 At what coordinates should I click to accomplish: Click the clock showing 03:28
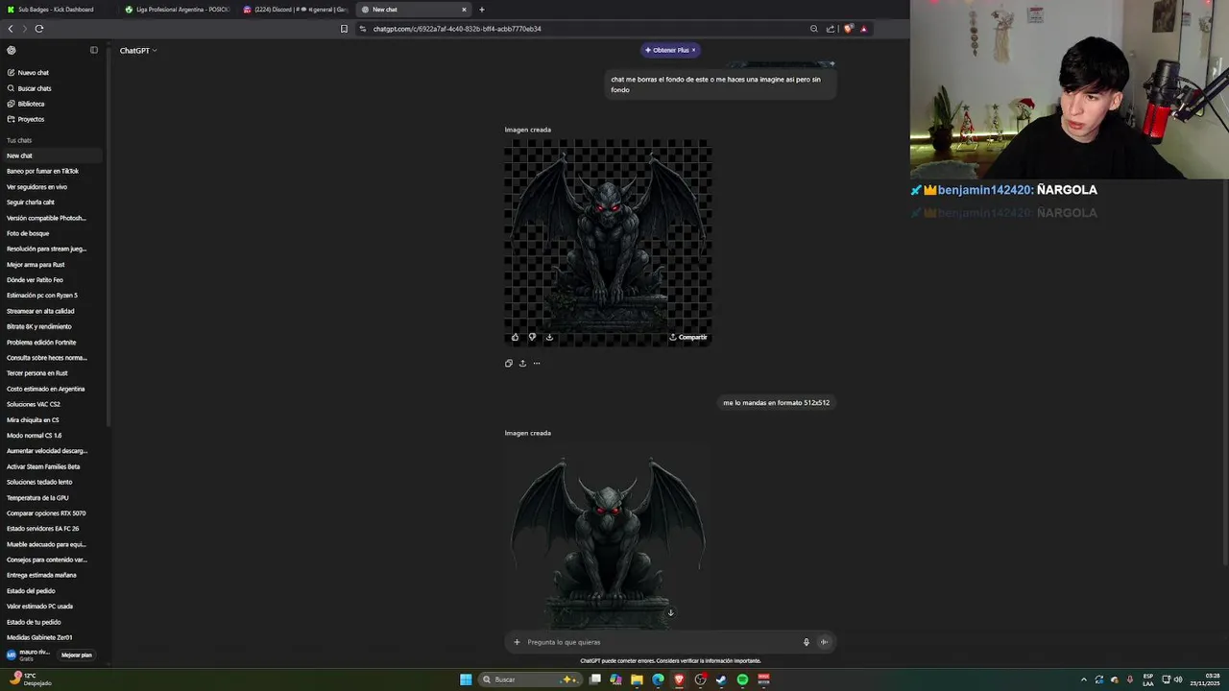(1205, 679)
